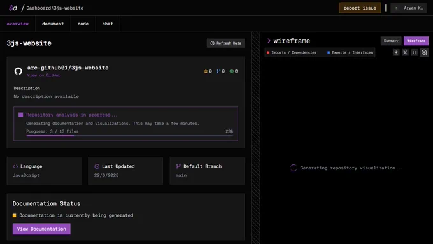Click the arc-github01/3js-website repository title
Image resolution: width=433 pixels, height=244 pixels.
point(67,68)
